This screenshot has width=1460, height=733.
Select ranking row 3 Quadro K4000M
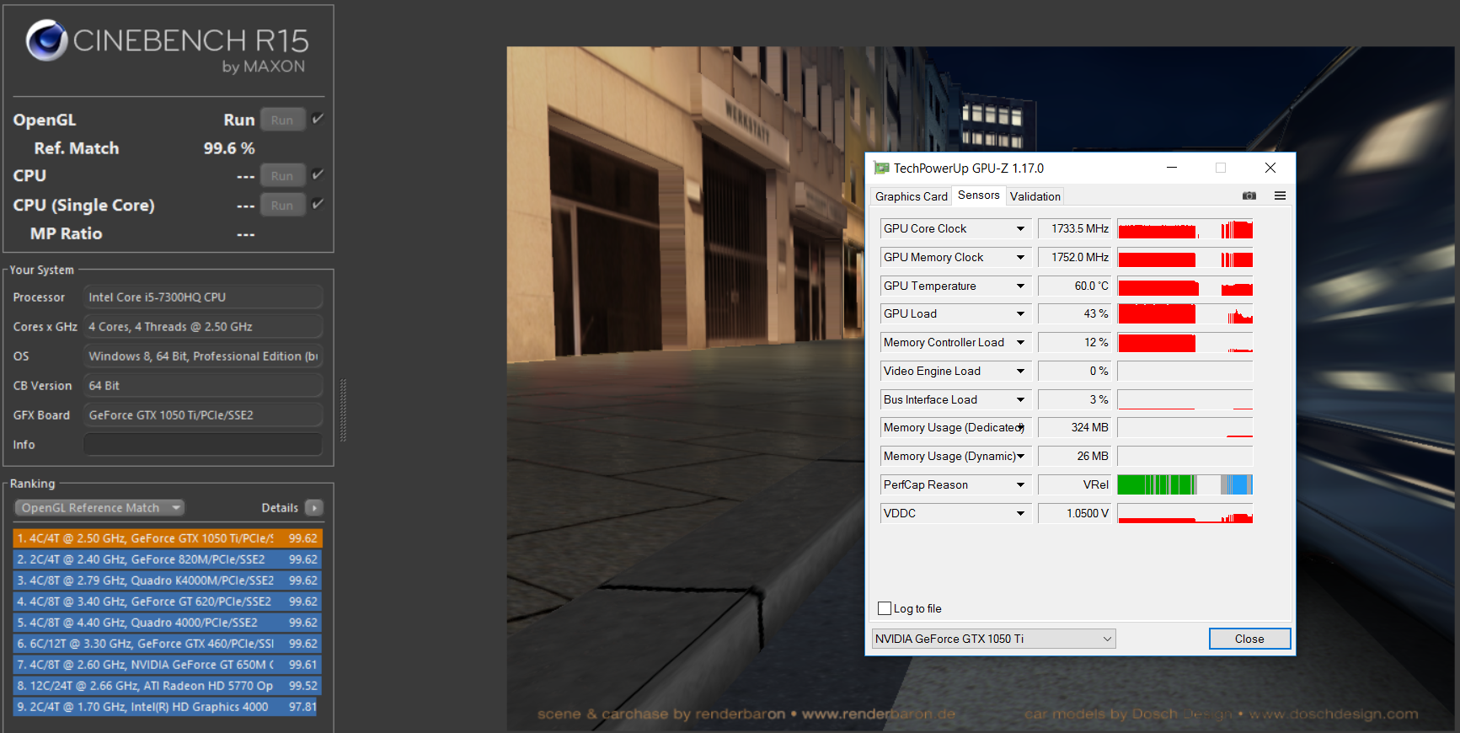point(167,581)
